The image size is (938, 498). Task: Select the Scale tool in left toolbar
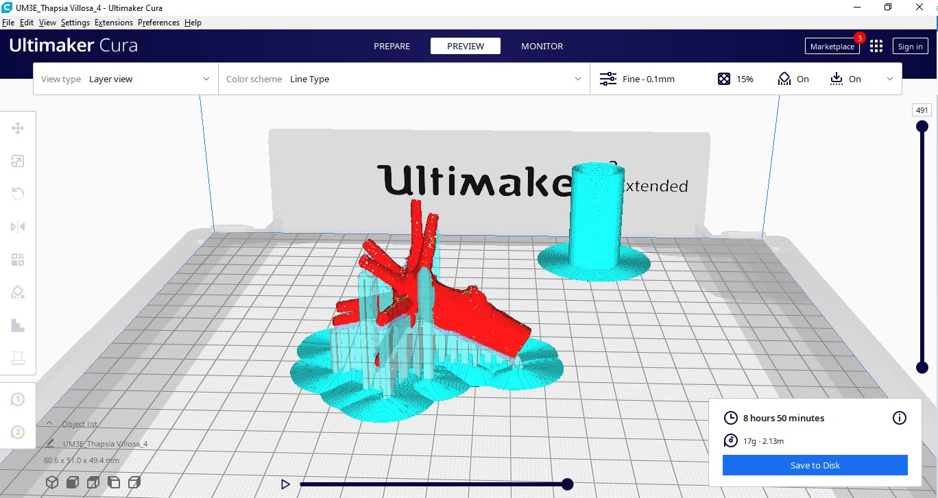pyautogui.click(x=18, y=161)
